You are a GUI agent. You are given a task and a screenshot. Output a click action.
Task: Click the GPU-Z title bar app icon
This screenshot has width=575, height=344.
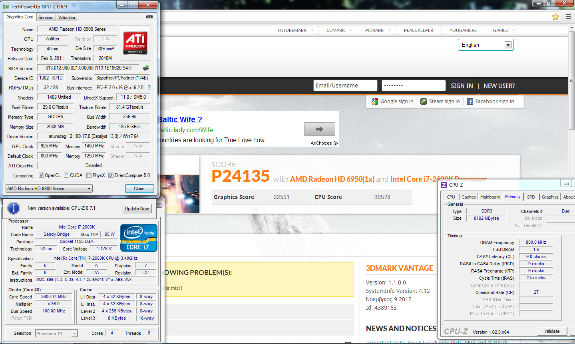[x=6, y=7]
